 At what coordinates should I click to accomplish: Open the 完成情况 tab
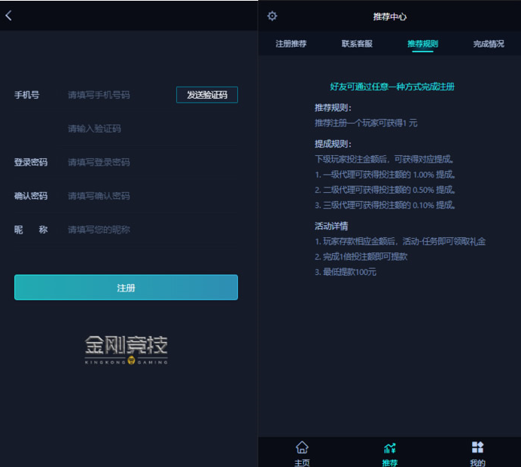[489, 44]
